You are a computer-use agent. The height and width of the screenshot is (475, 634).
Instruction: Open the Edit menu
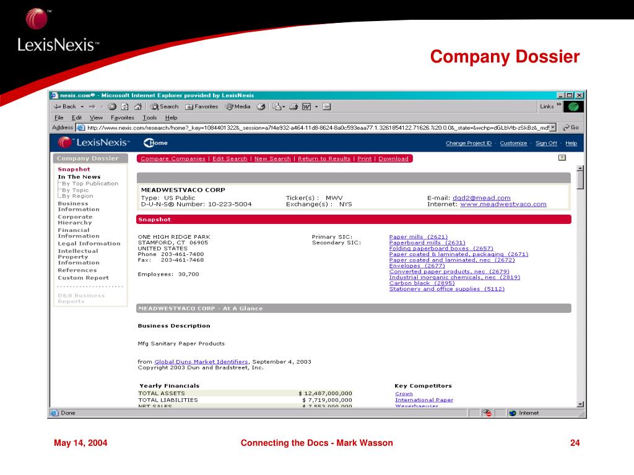click(x=76, y=118)
